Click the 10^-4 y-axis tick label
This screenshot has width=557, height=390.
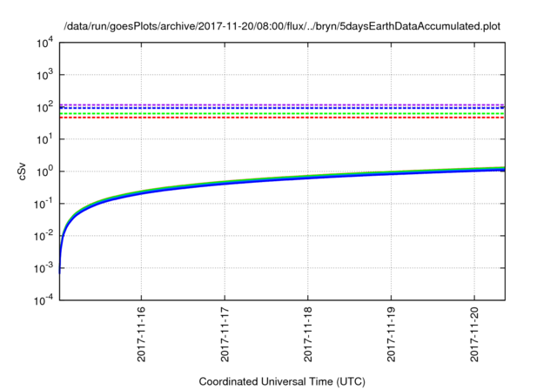(44, 300)
